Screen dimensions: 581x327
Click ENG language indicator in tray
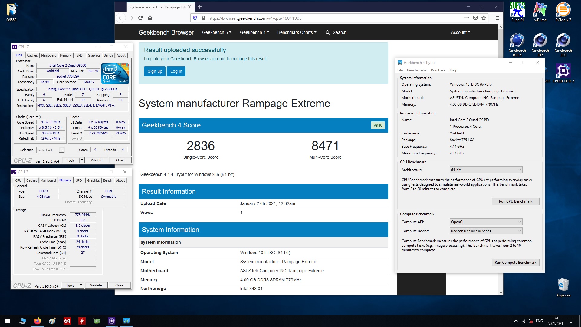(x=539, y=321)
